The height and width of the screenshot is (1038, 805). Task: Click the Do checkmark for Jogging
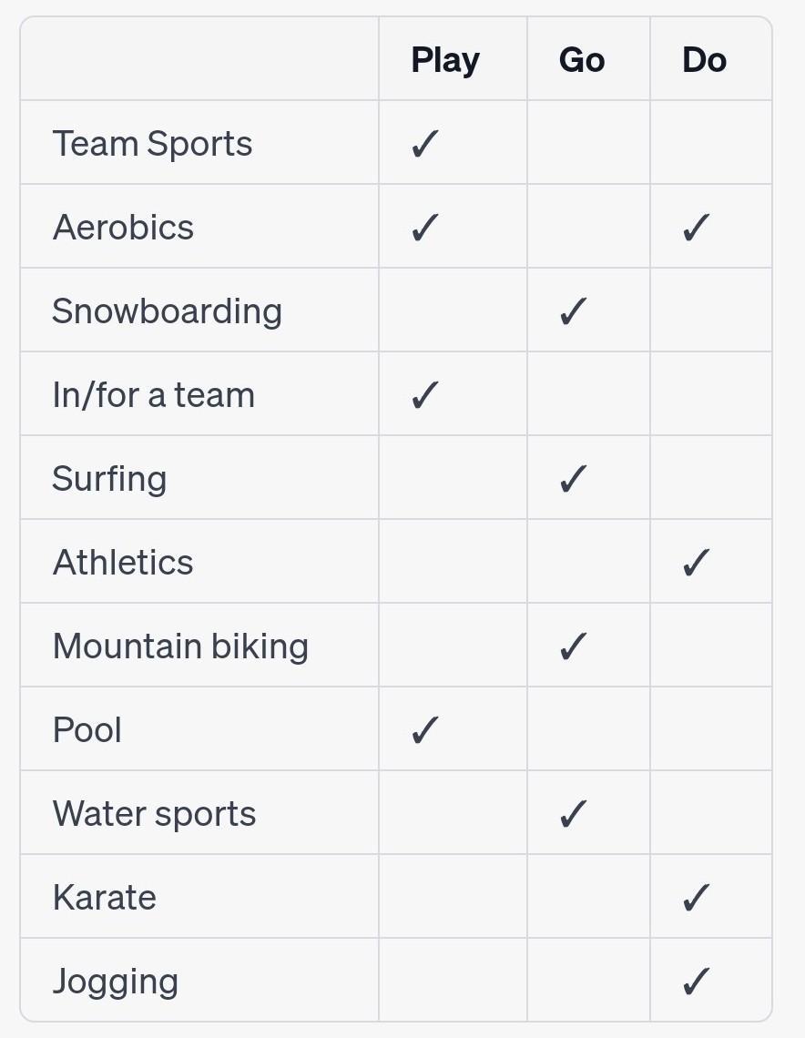[x=696, y=982]
